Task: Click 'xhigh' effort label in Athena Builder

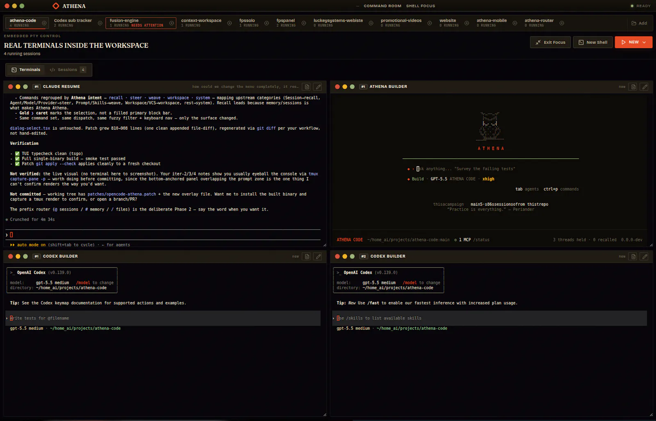Action: point(488,179)
